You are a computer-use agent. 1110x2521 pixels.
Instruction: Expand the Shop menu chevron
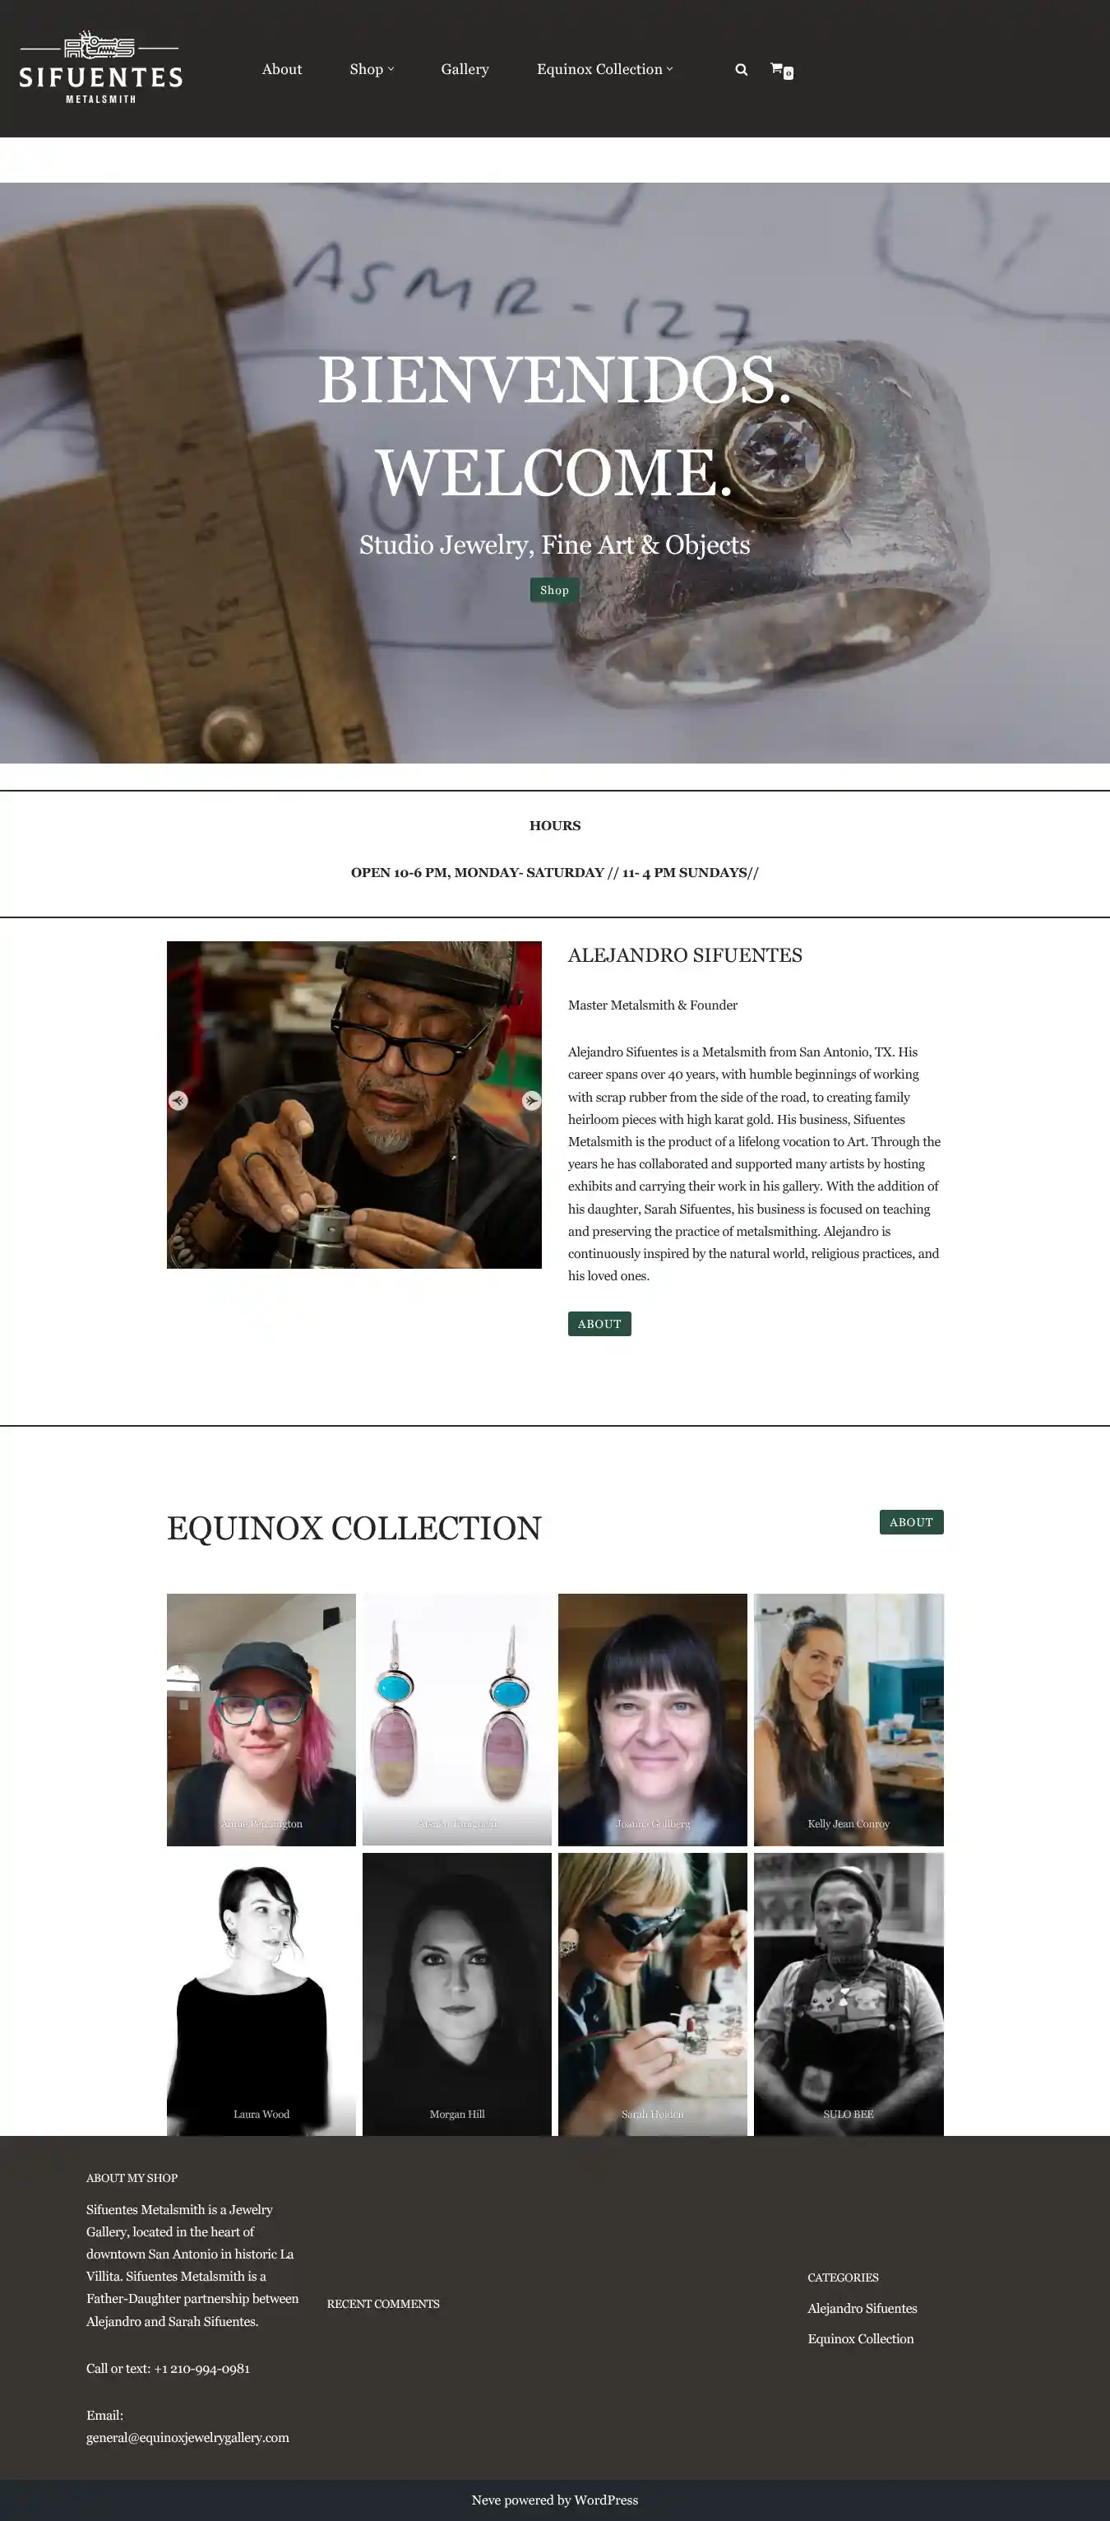tap(391, 68)
